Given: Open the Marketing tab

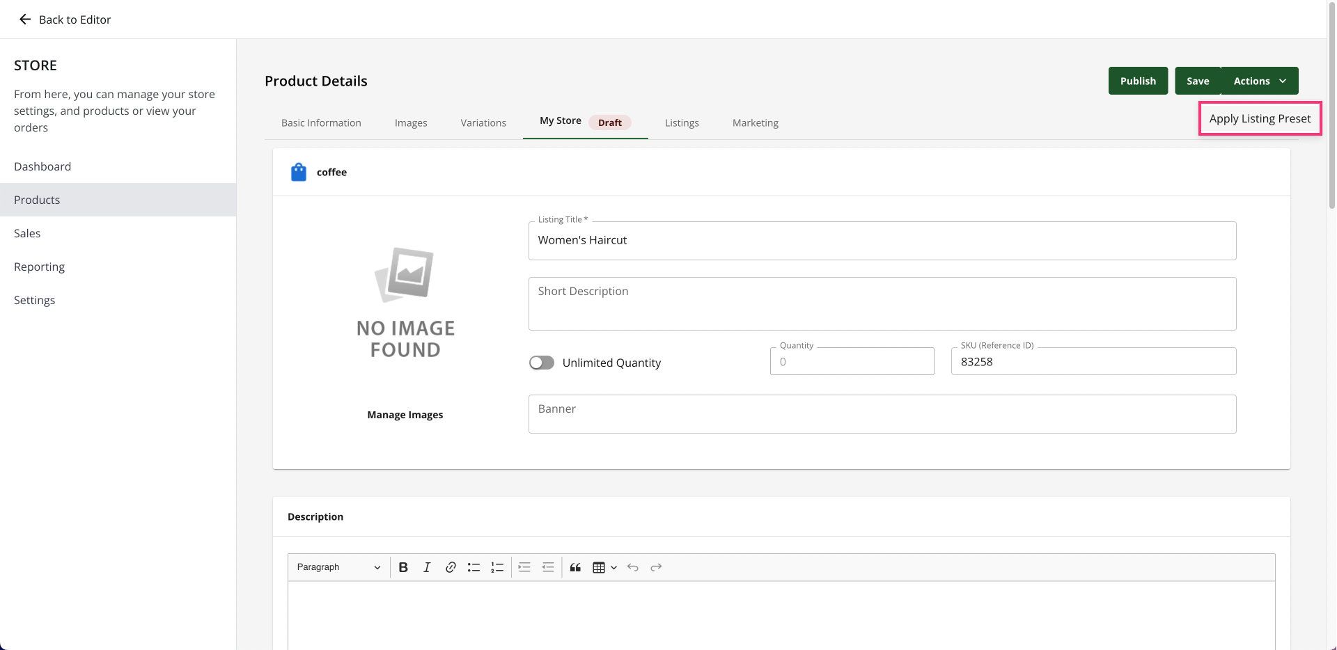Looking at the screenshot, I should 755,122.
